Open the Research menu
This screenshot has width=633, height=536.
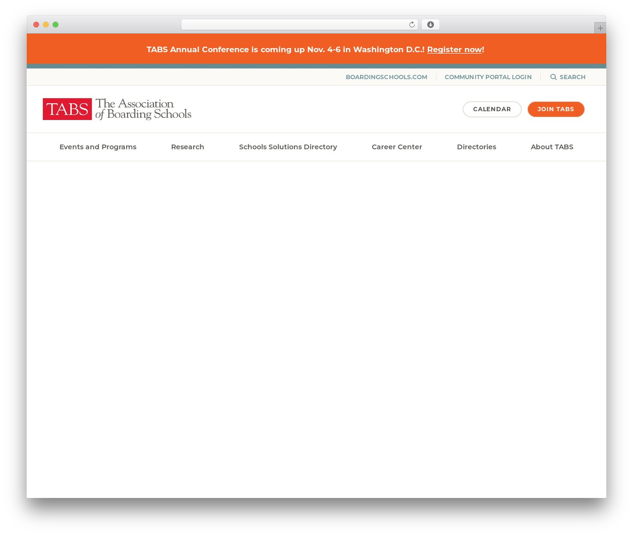[x=187, y=147]
